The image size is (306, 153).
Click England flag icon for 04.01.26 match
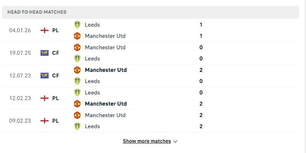coord(44,30)
